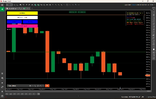
Task: Click the left arrow of horizontal scrollbar
Action: [6, 91]
